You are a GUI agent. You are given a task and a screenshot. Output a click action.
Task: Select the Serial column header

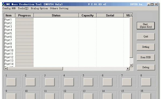[110, 15]
